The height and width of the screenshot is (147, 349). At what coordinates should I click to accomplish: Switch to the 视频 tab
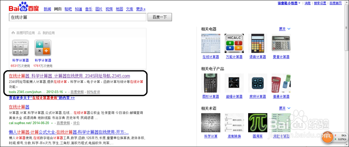[109, 9]
